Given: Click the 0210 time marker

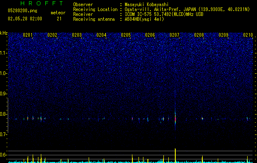Looking at the screenshot, I should (x=248, y=35).
